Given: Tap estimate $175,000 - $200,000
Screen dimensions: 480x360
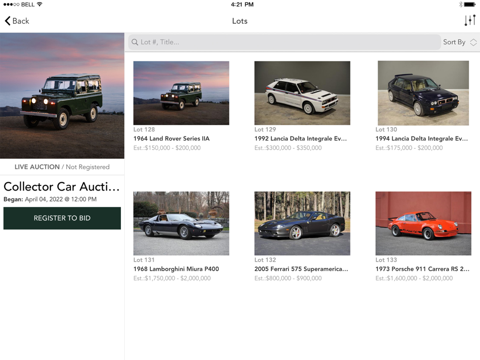Looking at the screenshot, I should 409,148.
